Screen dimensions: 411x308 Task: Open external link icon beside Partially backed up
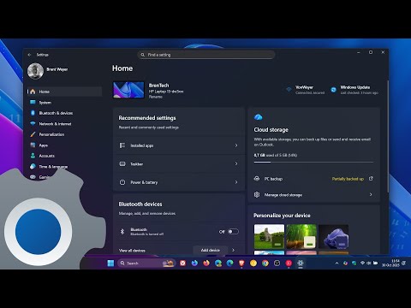point(371,179)
